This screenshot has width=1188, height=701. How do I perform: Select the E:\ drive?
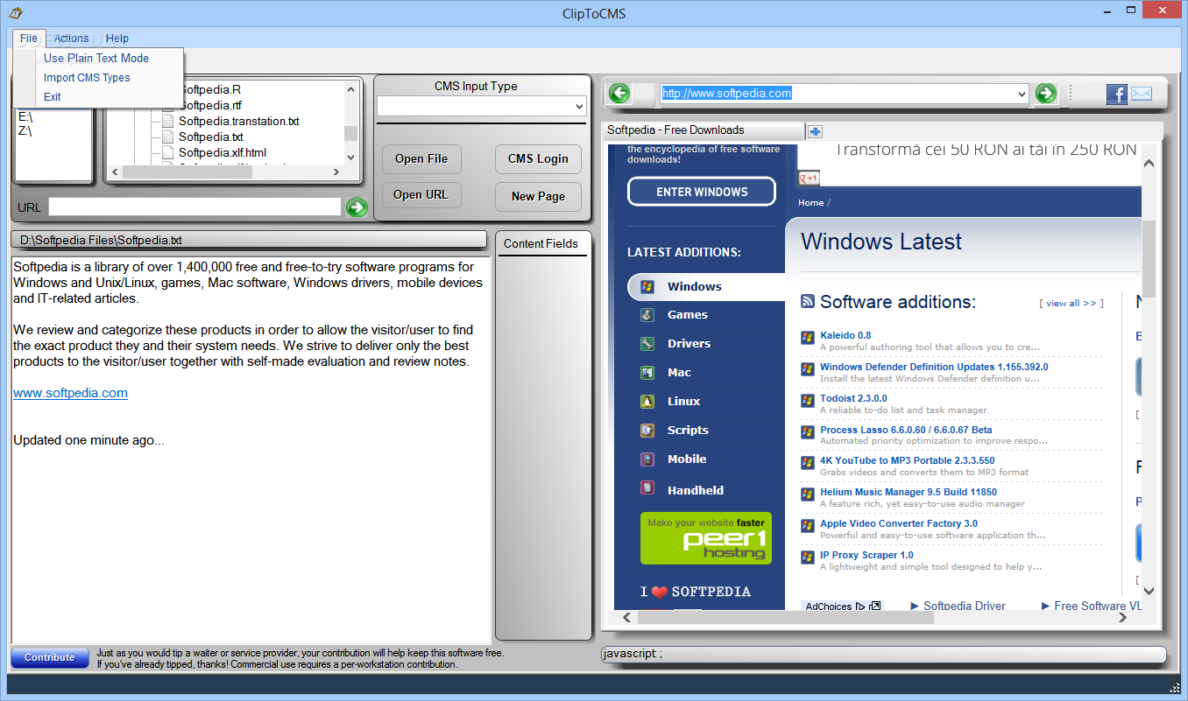25,116
